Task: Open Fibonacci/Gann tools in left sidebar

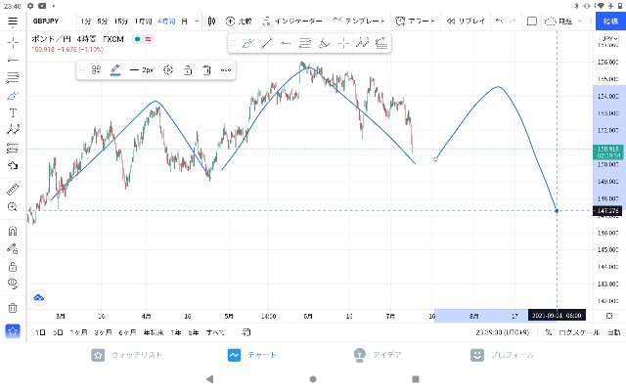Action: click(13, 77)
